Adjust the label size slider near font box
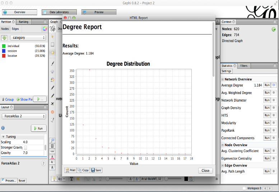The width and height of the screenshot is (279, 192). [173, 179]
